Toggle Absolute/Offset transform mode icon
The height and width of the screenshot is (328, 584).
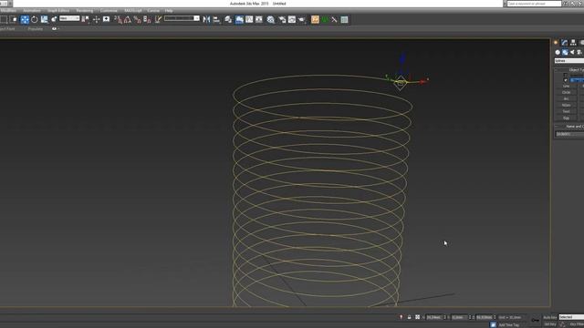pyautogui.click(x=418, y=317)
